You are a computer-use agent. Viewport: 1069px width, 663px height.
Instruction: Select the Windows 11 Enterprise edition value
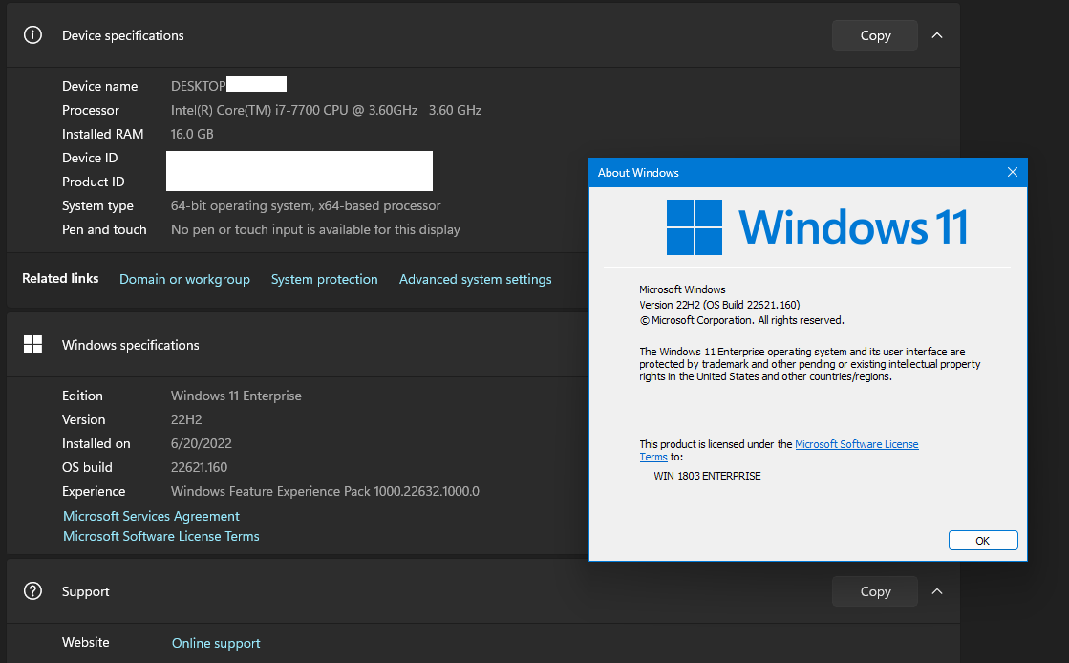coord(236,396)
